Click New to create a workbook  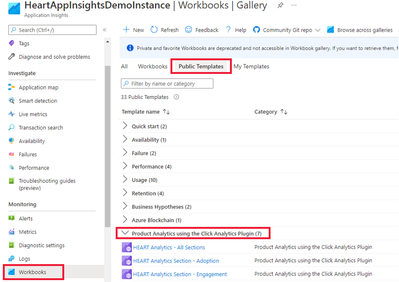(134, 30)
